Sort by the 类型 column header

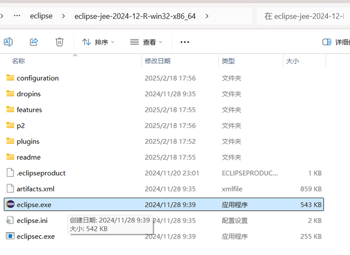coord(228,61)
